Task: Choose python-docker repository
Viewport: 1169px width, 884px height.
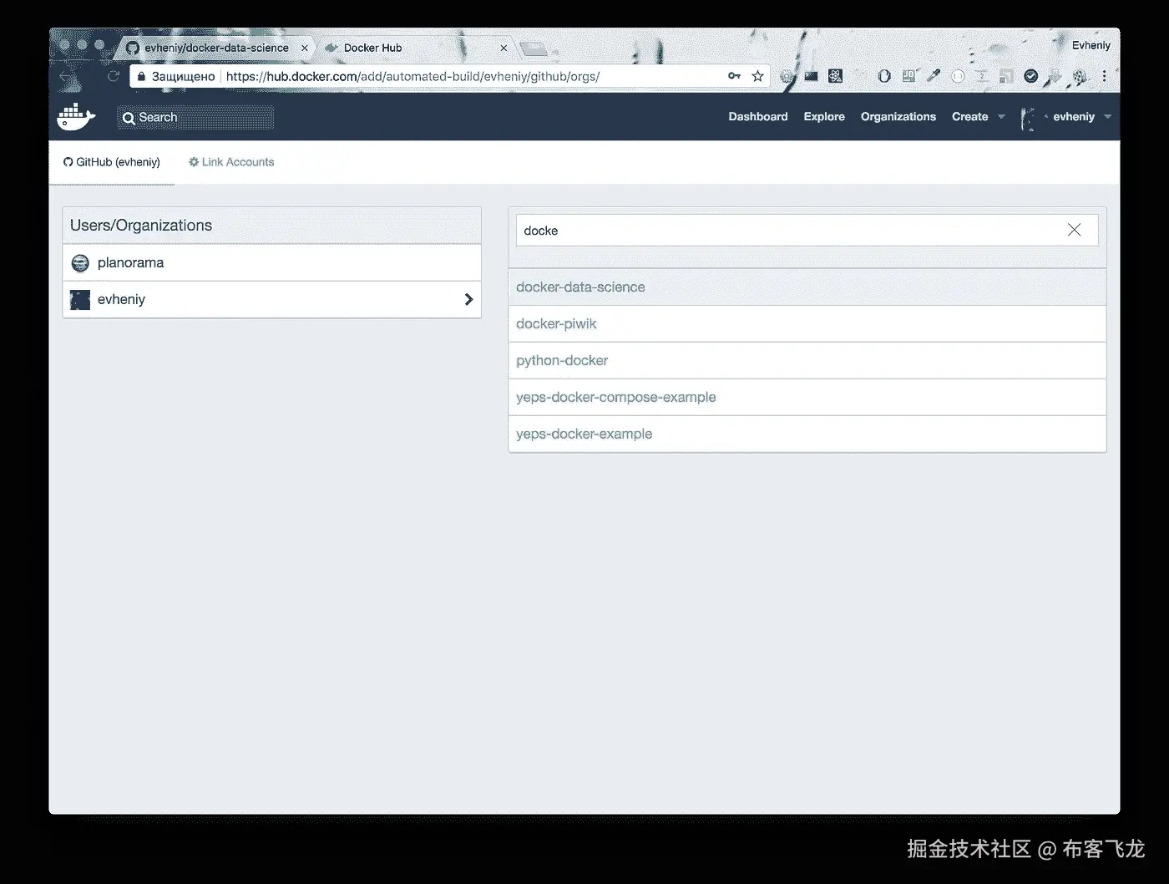Action: (807, 360)
